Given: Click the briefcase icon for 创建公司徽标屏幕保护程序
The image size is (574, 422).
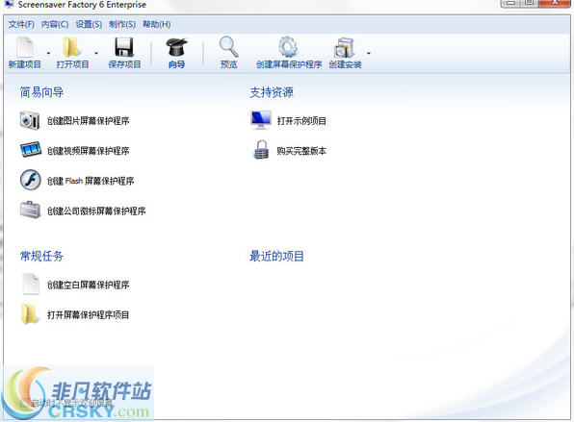Looking at the screenshot, I should pos(30,211).
